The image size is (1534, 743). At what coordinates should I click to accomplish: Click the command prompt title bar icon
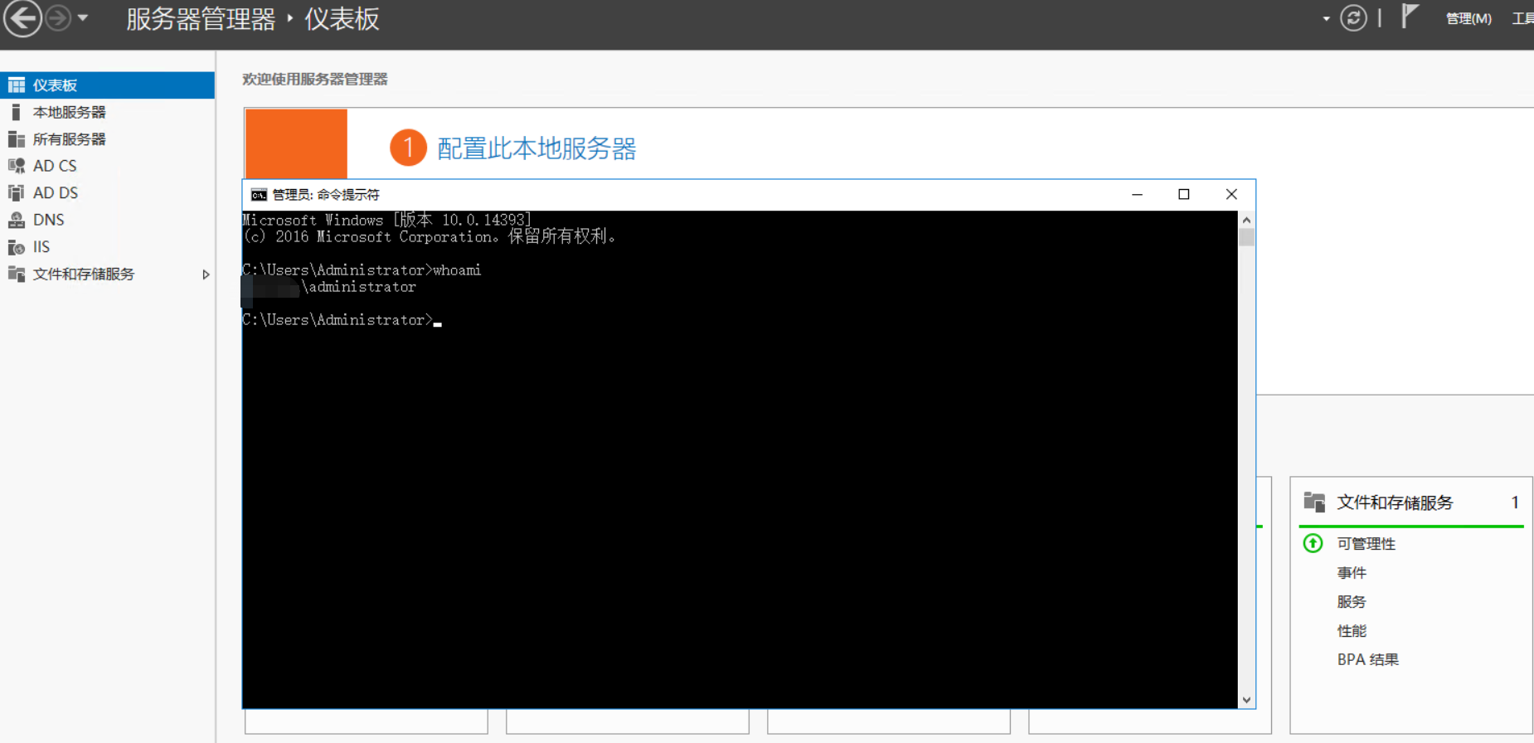259,195
